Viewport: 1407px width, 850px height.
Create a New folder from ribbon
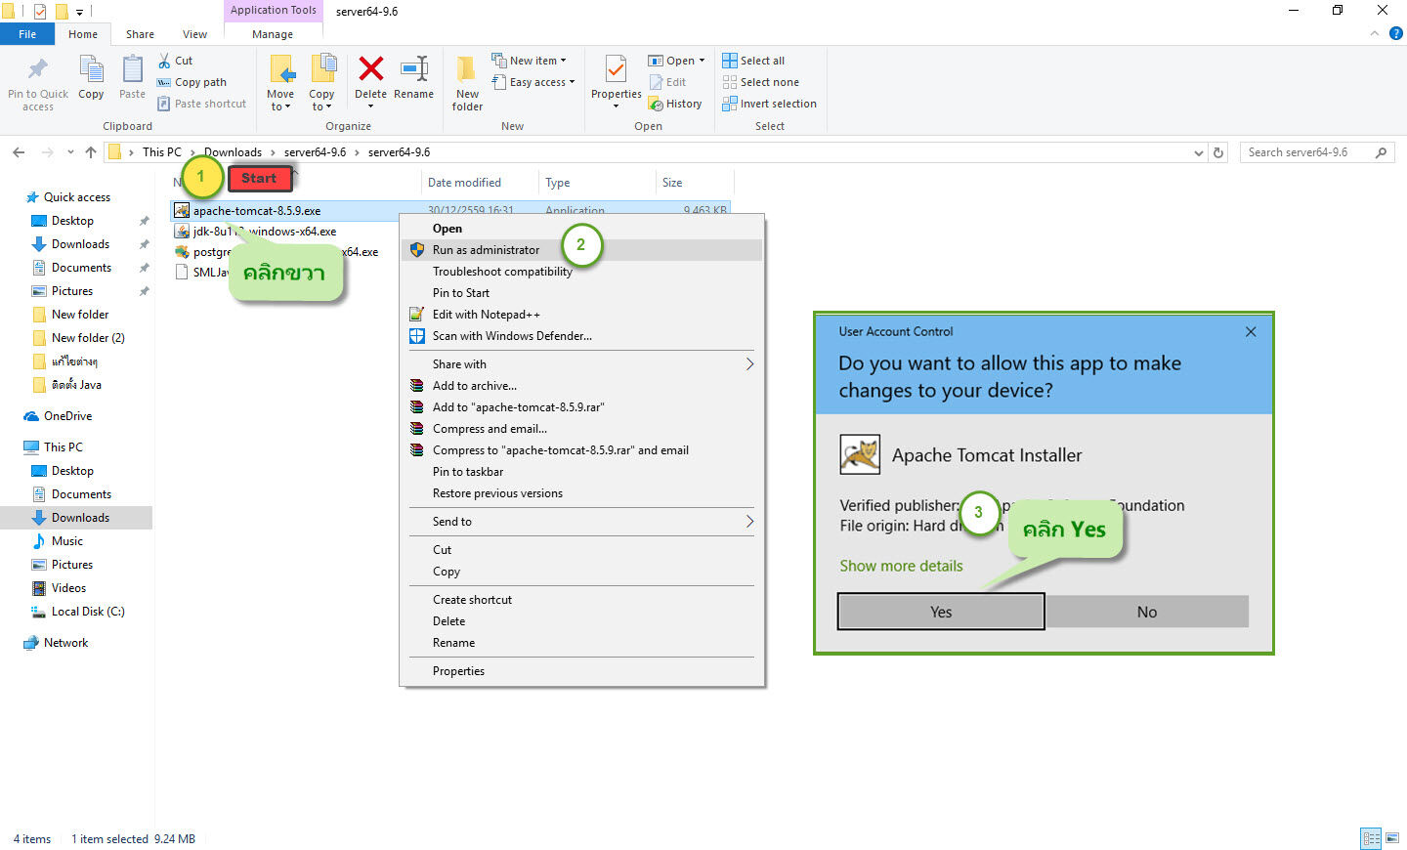click(x=467, y=82)
